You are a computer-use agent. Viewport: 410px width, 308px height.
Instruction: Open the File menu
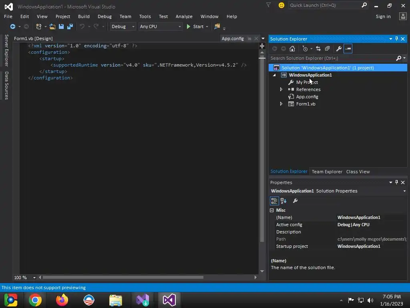point(8,16)
